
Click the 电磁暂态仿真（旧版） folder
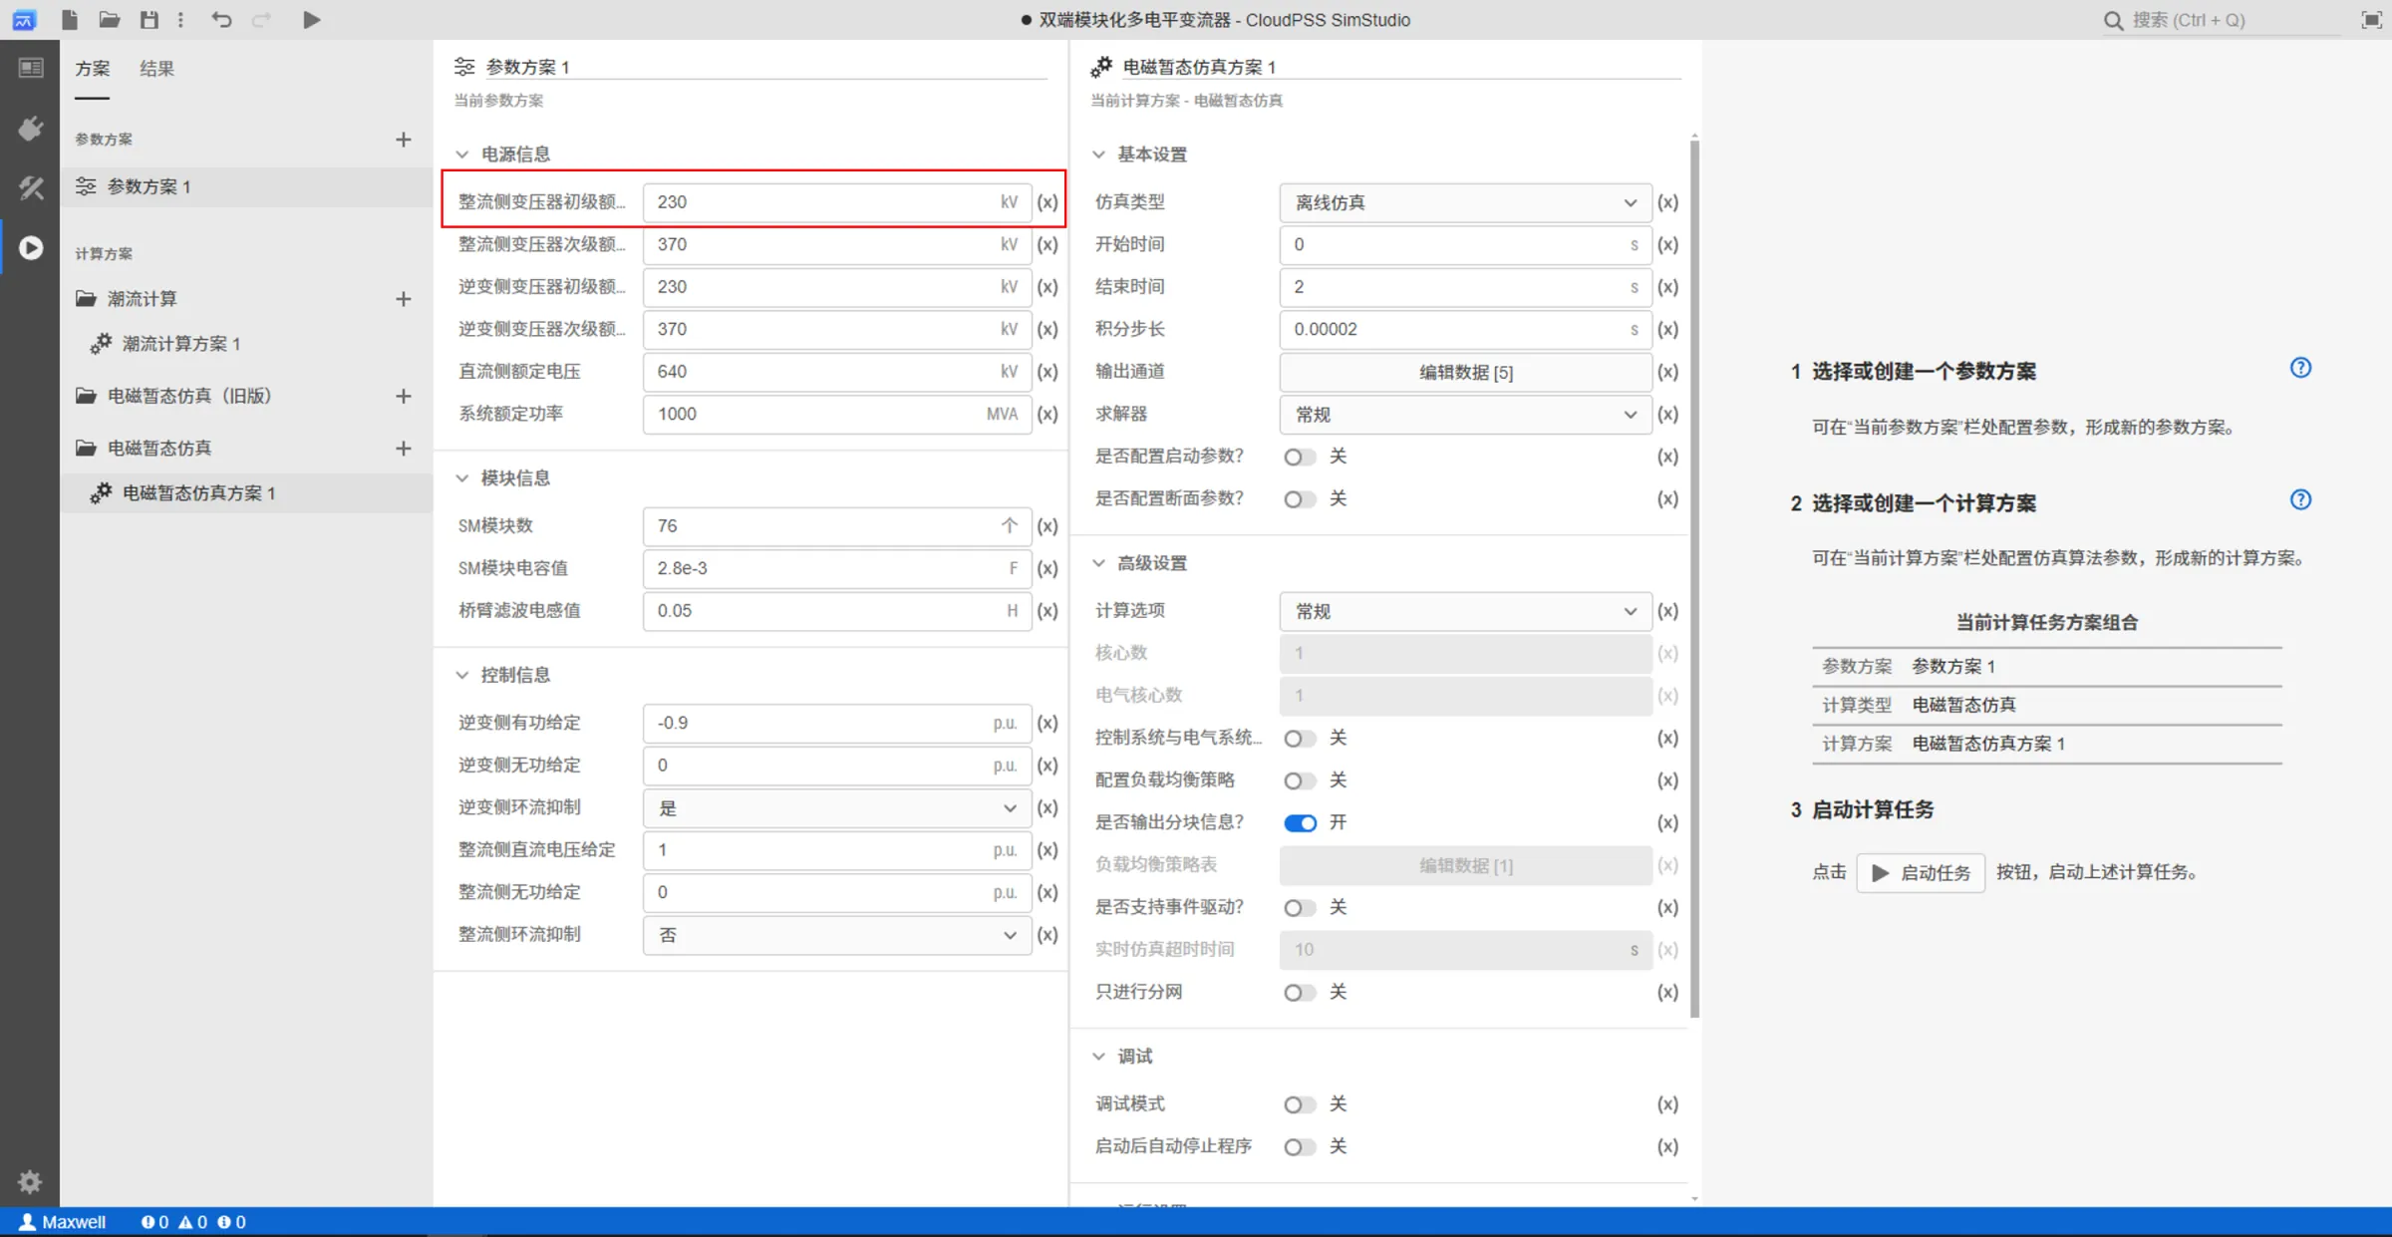pyautogui.click(x=174, y=396)
